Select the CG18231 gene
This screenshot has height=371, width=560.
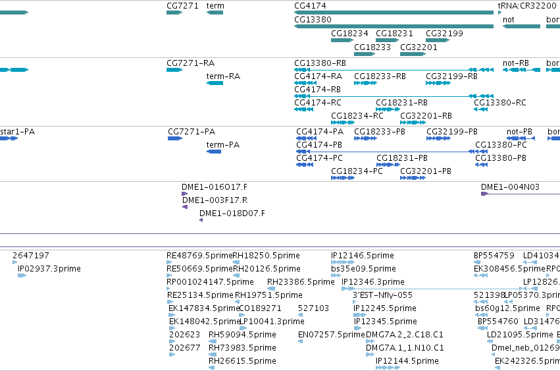click(x=387, y=40)
